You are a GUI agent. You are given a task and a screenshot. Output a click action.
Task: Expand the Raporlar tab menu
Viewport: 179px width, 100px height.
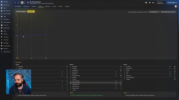click(x=48, y=6)
